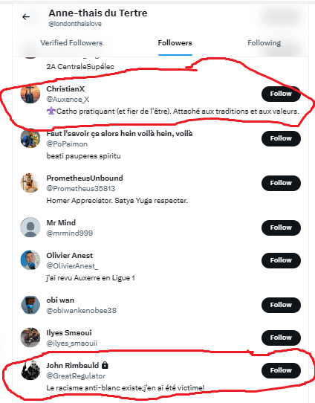Select the Followers tab

tap(175, 42)
